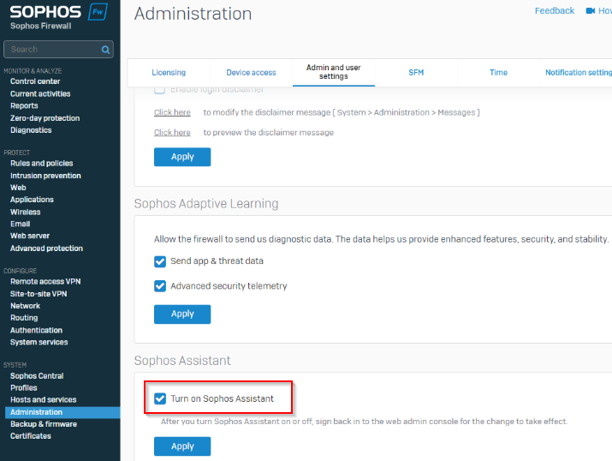
Task: Switch to the Licensing tab
Action: (169, 73)
